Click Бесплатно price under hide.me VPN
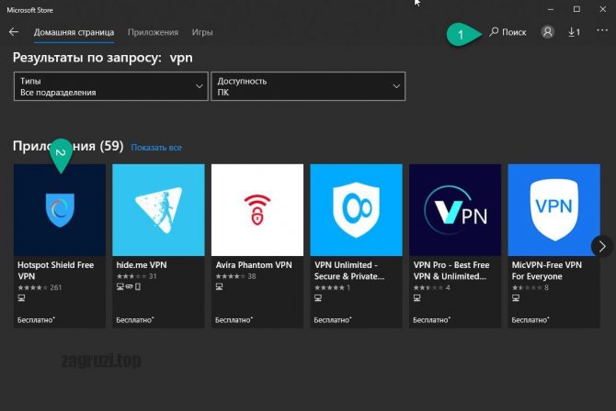The height and width of the screenshot is (411, 616). tap(135, 320)
